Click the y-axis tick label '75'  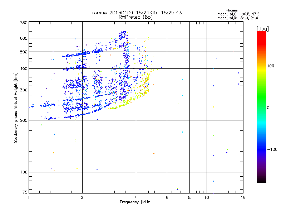(25, 192)
